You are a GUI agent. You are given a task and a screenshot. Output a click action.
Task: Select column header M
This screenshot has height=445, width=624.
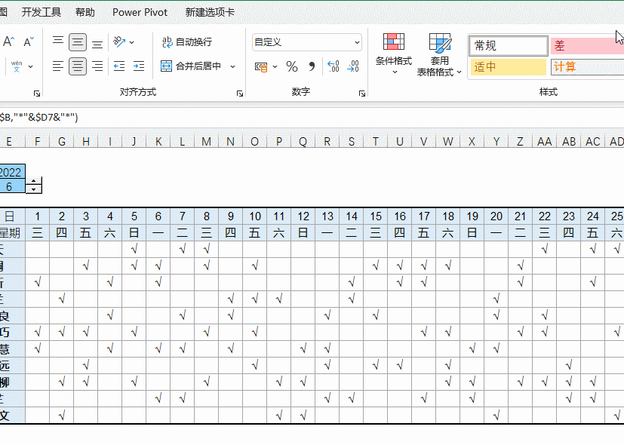coord(206,142)
